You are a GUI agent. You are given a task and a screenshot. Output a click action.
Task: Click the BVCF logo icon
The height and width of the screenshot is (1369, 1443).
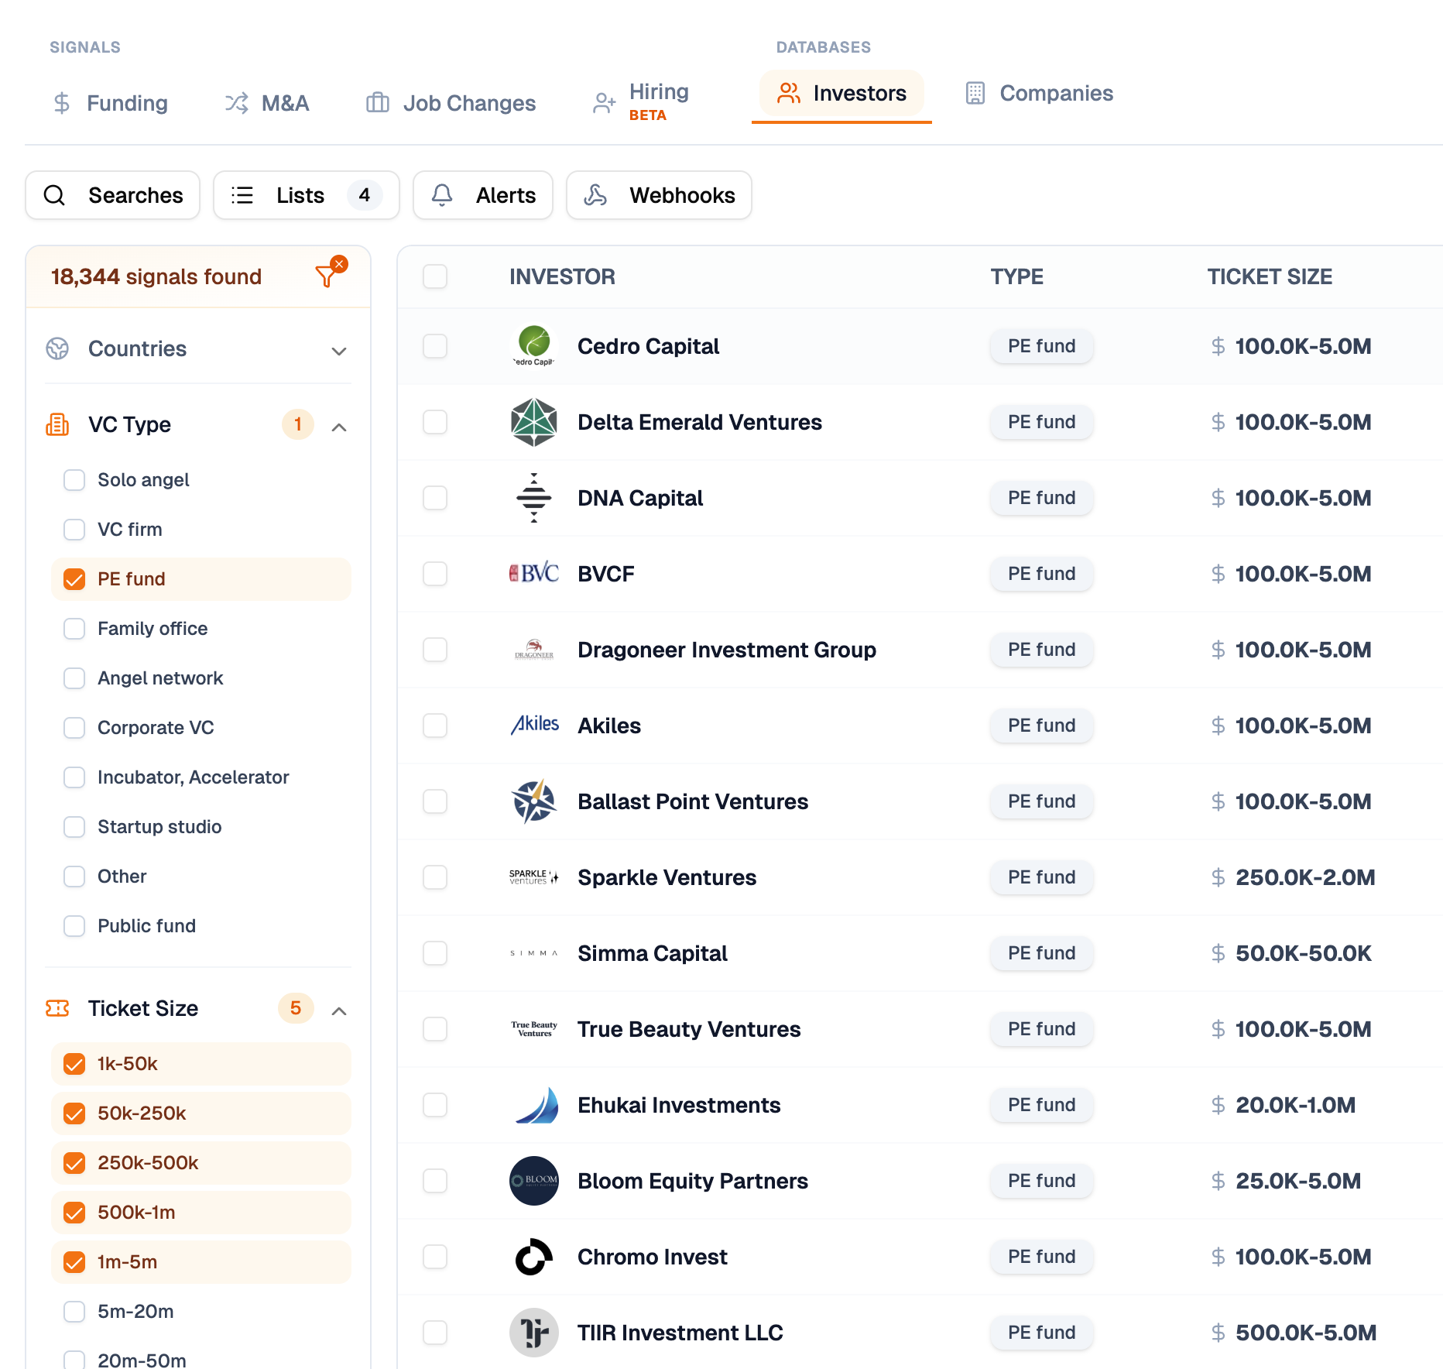click(x=534, y=574)
